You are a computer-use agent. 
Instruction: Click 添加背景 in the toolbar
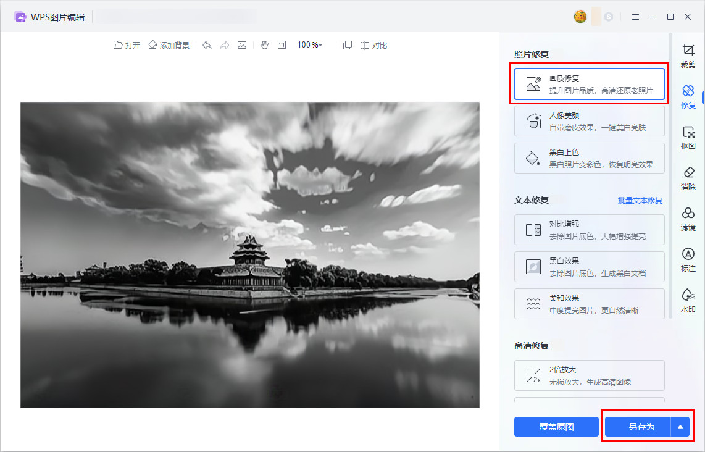169,45
